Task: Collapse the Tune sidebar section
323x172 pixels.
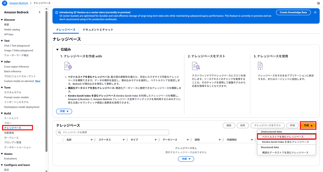Action: [x=2, y=88]
